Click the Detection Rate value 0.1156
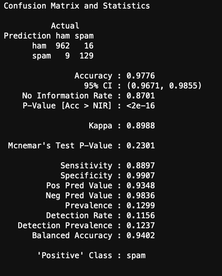 click(141, 215)
